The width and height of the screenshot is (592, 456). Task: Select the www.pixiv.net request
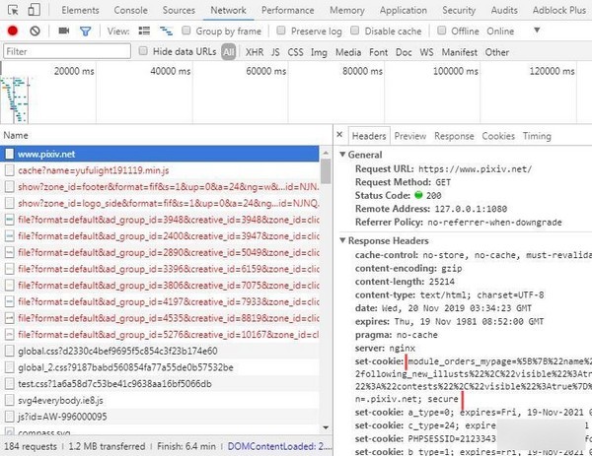point(45,155)
